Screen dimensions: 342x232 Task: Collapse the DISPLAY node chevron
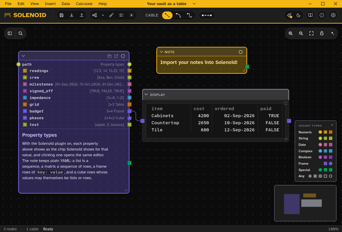(x=146, y=94)
